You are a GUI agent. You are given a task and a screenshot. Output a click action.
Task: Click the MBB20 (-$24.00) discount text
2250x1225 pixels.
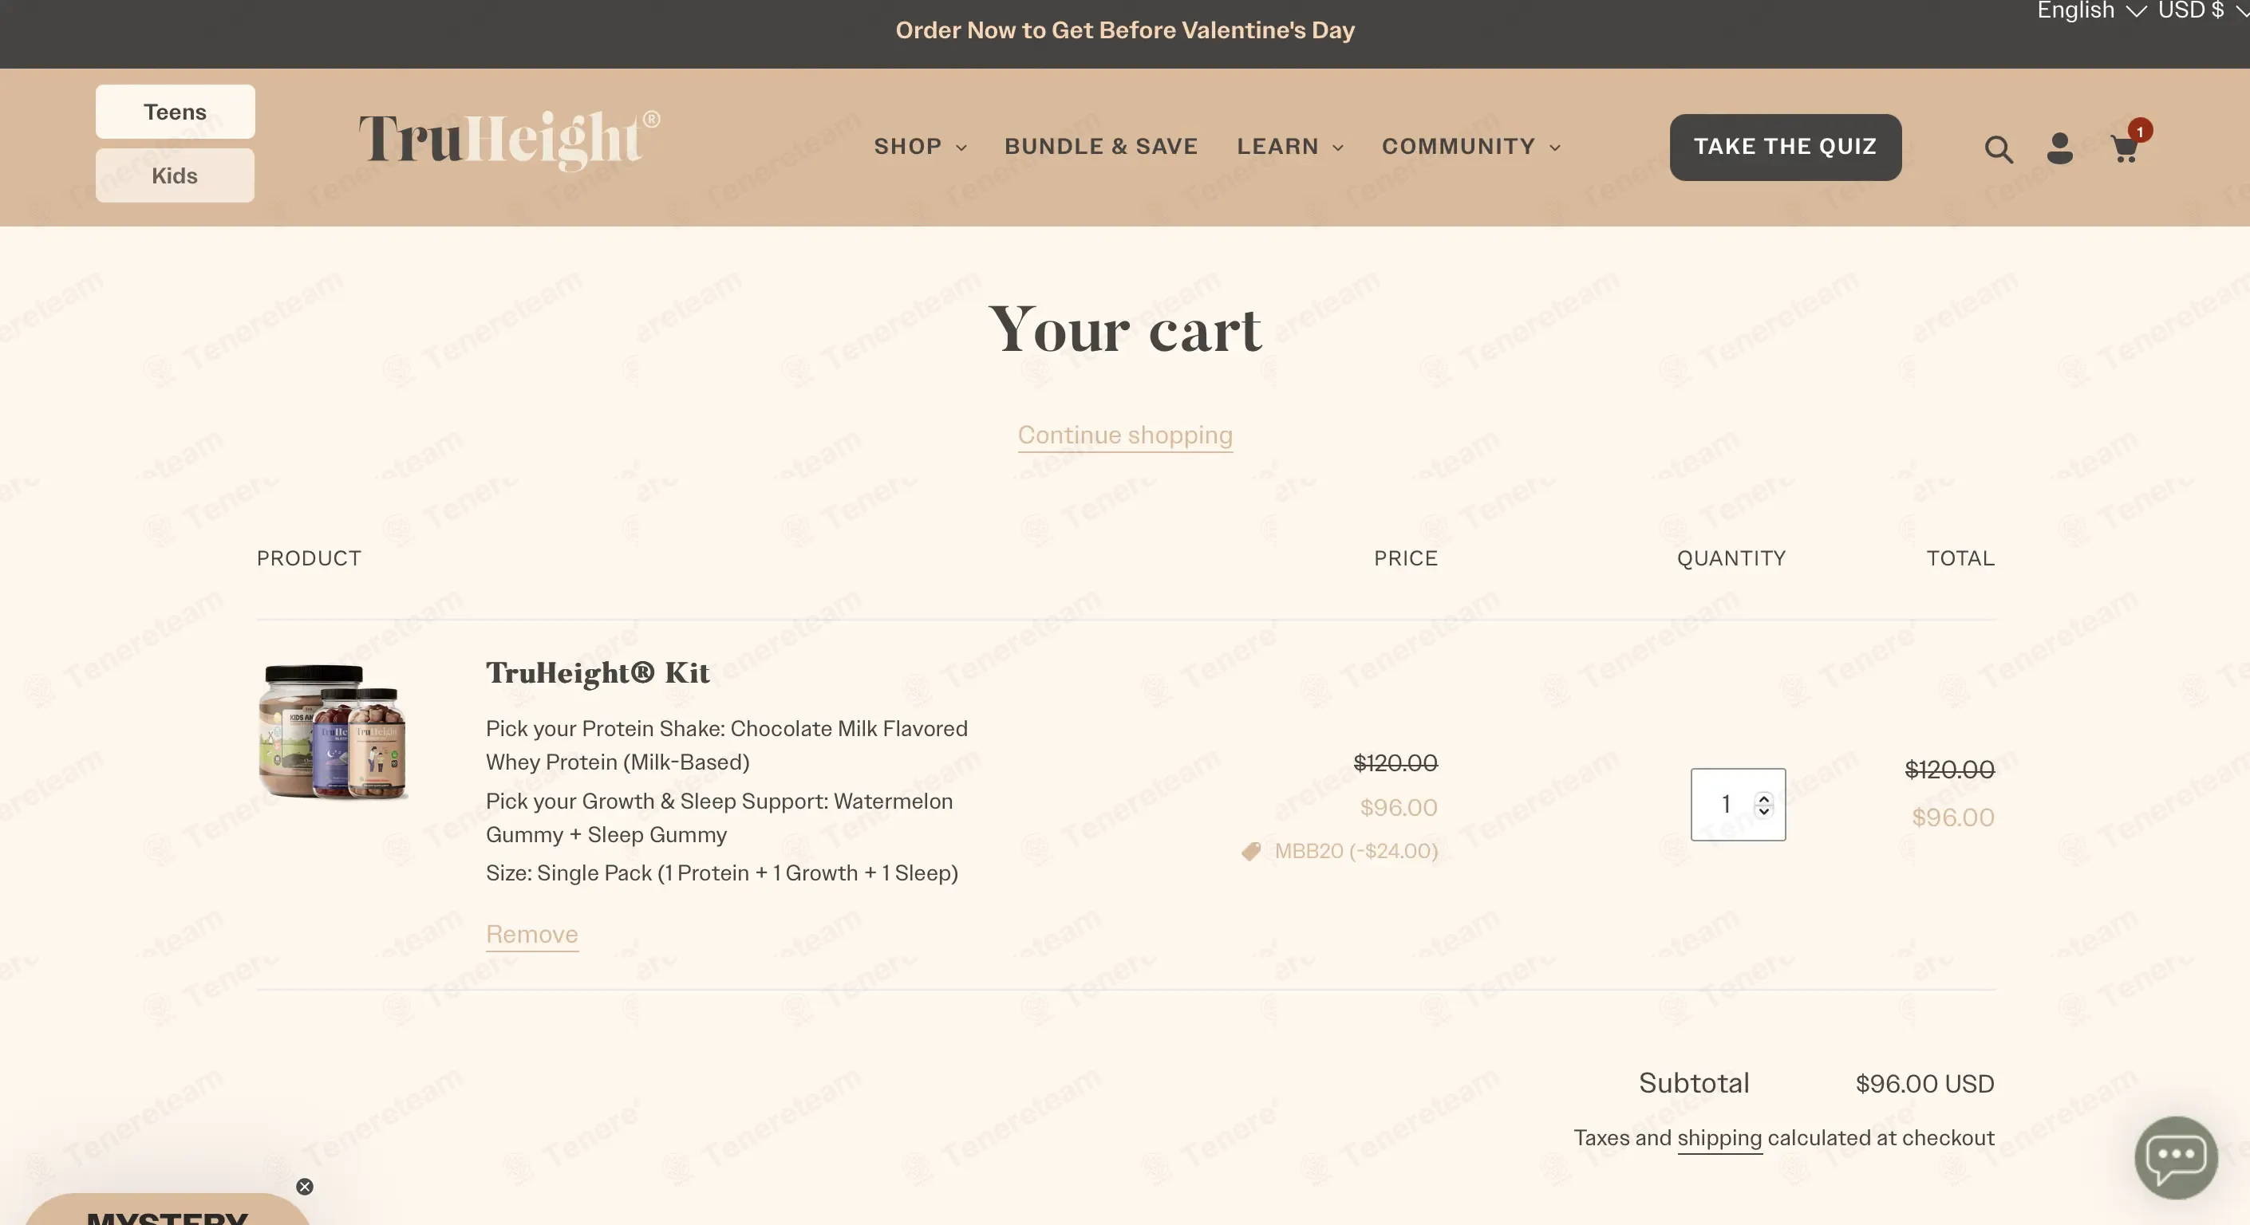[x=1356, y=850]
